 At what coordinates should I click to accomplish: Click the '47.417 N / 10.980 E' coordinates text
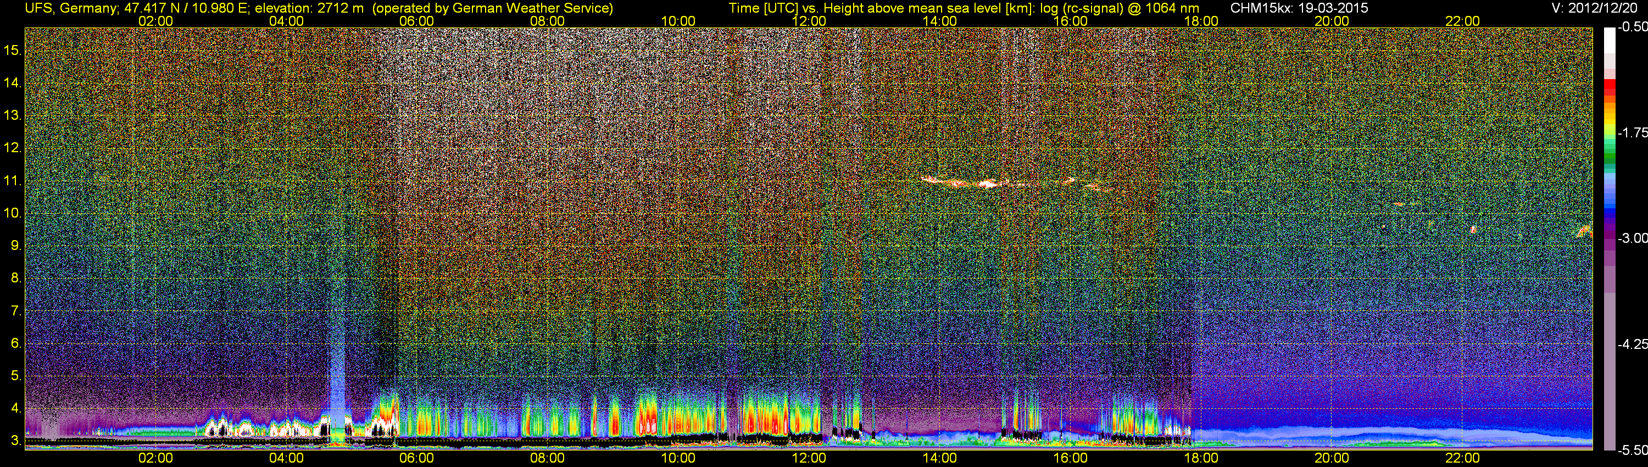(x=184, y=8)
